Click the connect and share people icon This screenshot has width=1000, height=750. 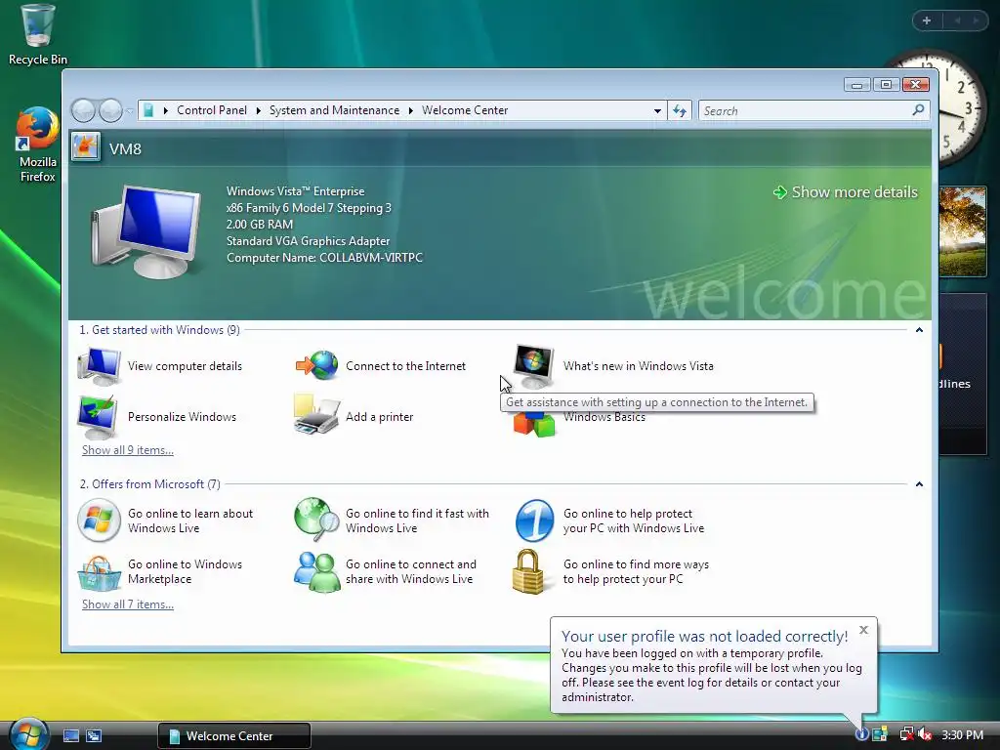tap(316, 572)
